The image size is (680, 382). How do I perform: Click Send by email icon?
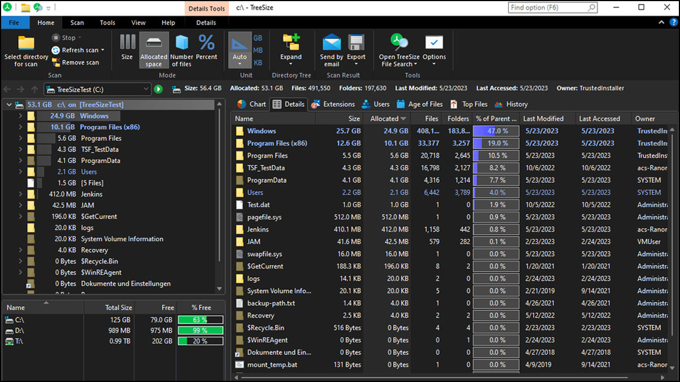pyautogui.click(x=331, y=42)
